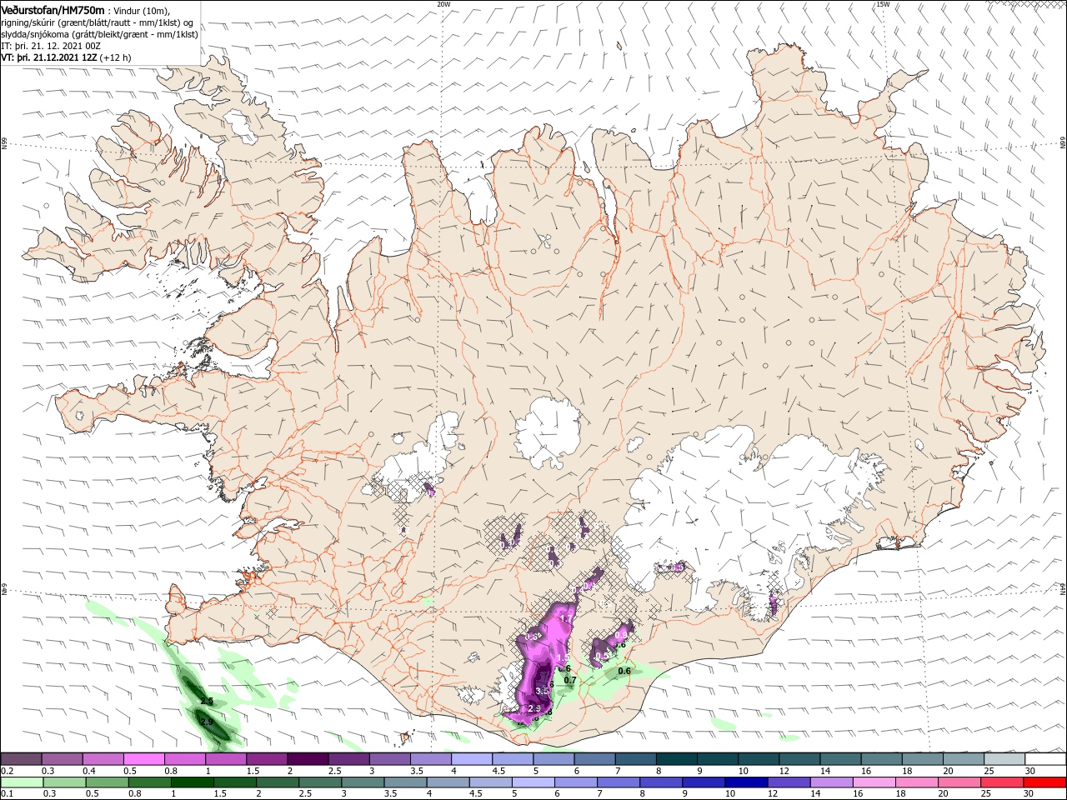Viewport: 1067px width, 800px height.
Task: Select lower legend swatch labeled 7
Action: 619,782
